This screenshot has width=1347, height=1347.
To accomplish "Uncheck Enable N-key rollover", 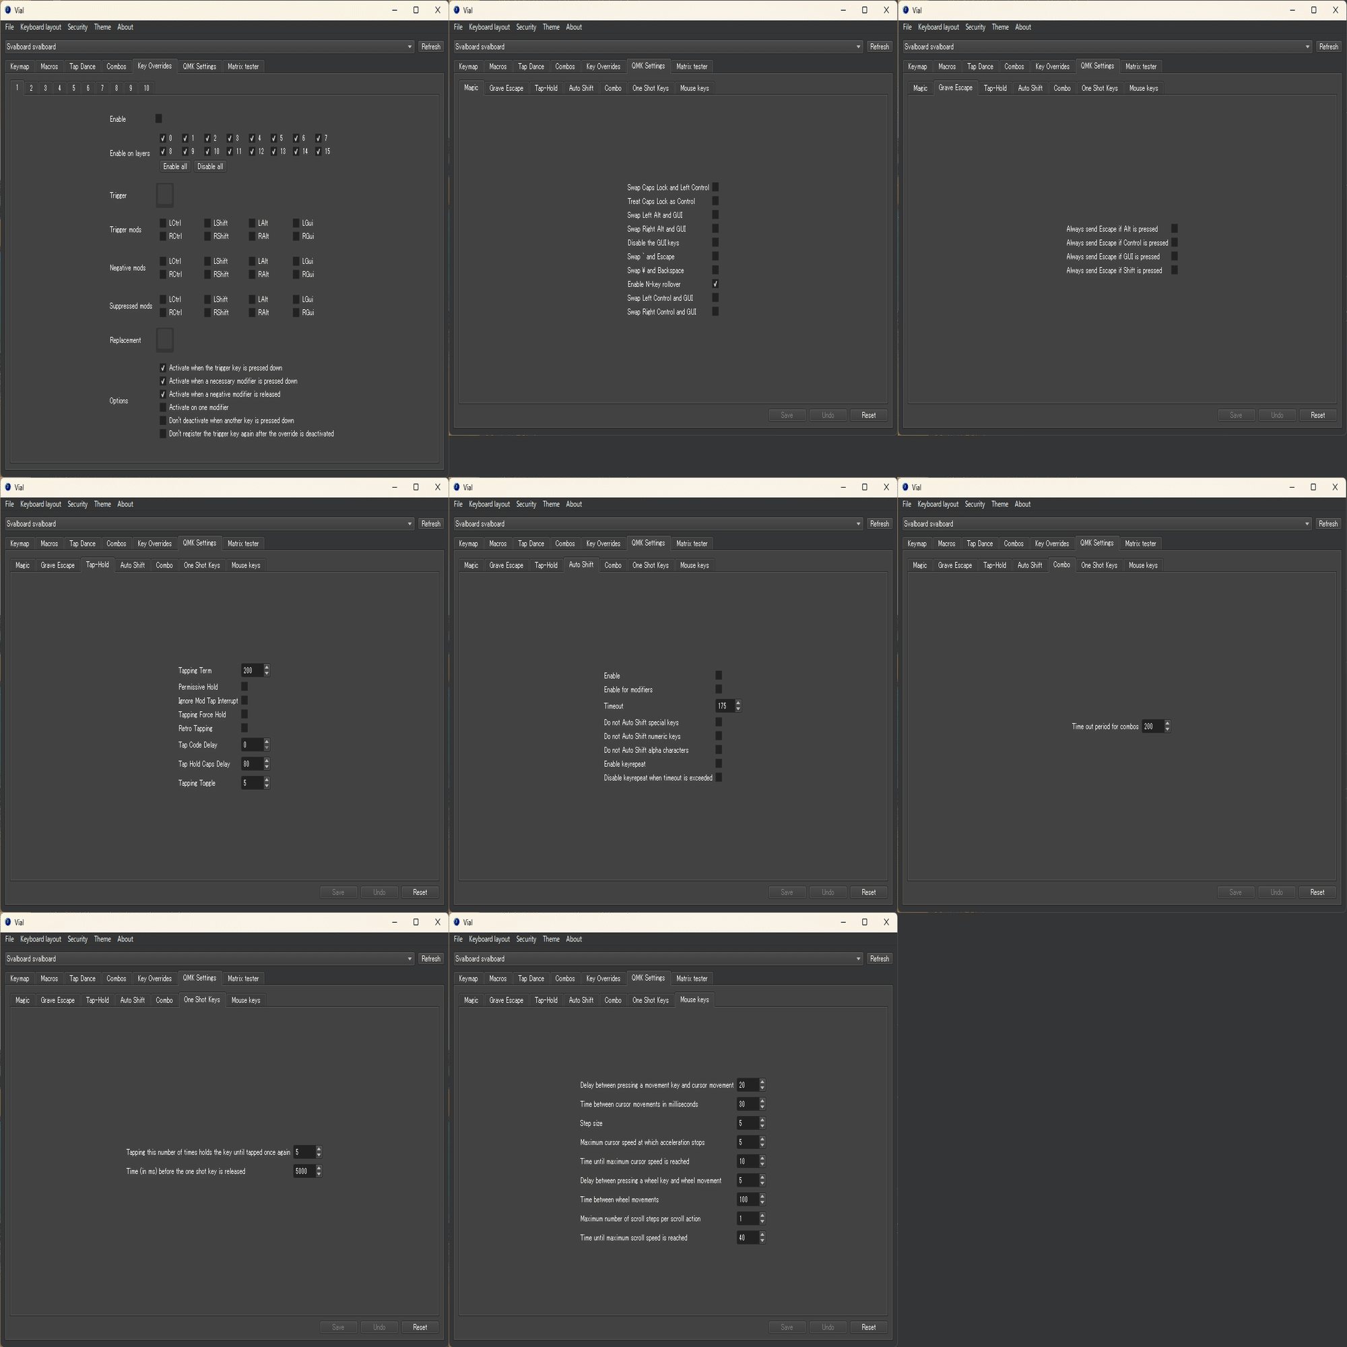I will (x=715, y=284).
